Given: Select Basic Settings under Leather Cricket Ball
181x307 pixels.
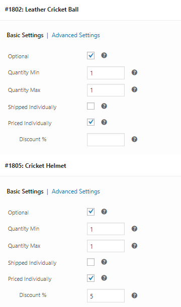Looking at the screenshot, I should (x=25, y=35).
